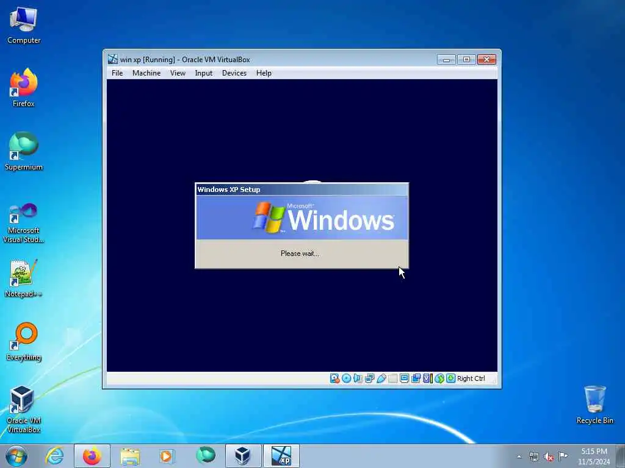This screenshot has width=625, height=468.
Task: Click the Right Ctrl host key label
Action: point(471,378)
